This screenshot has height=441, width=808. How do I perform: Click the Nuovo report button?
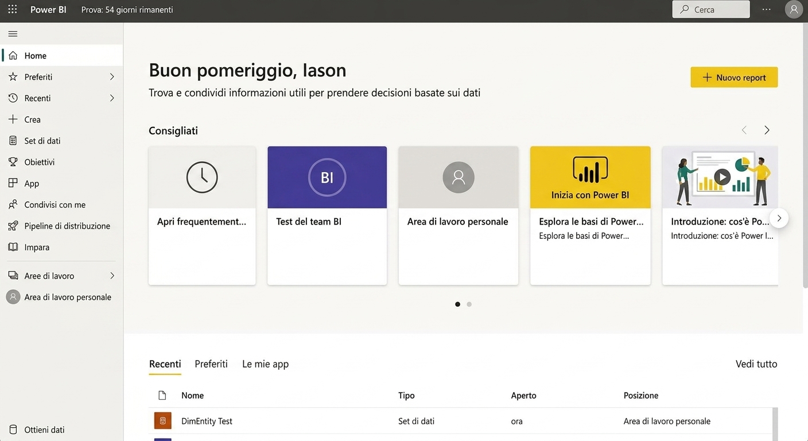tap(734, 78)
